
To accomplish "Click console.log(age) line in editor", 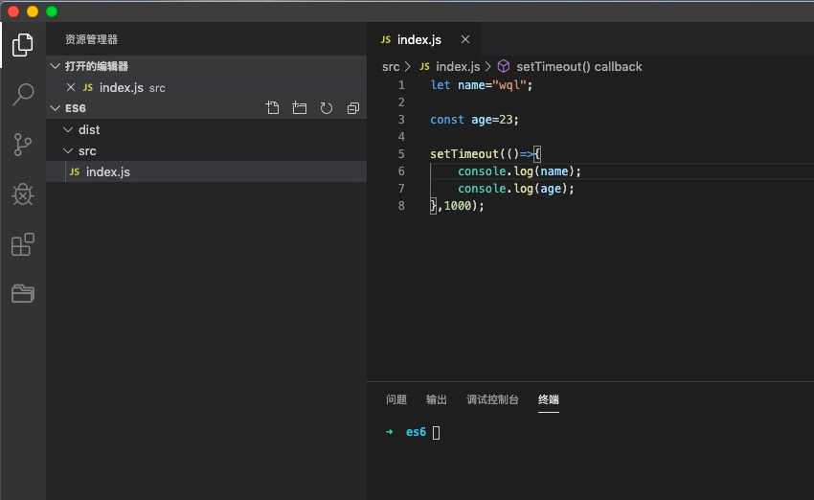I will tap(516, 188).
